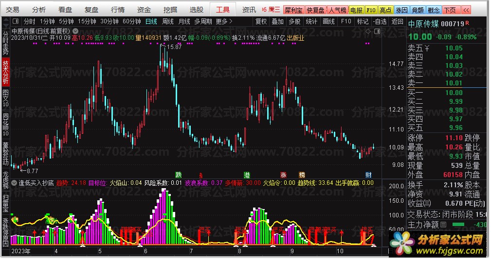
Task: Open the 龙虎榜 sidebar tab
Action: coord(6,180)
